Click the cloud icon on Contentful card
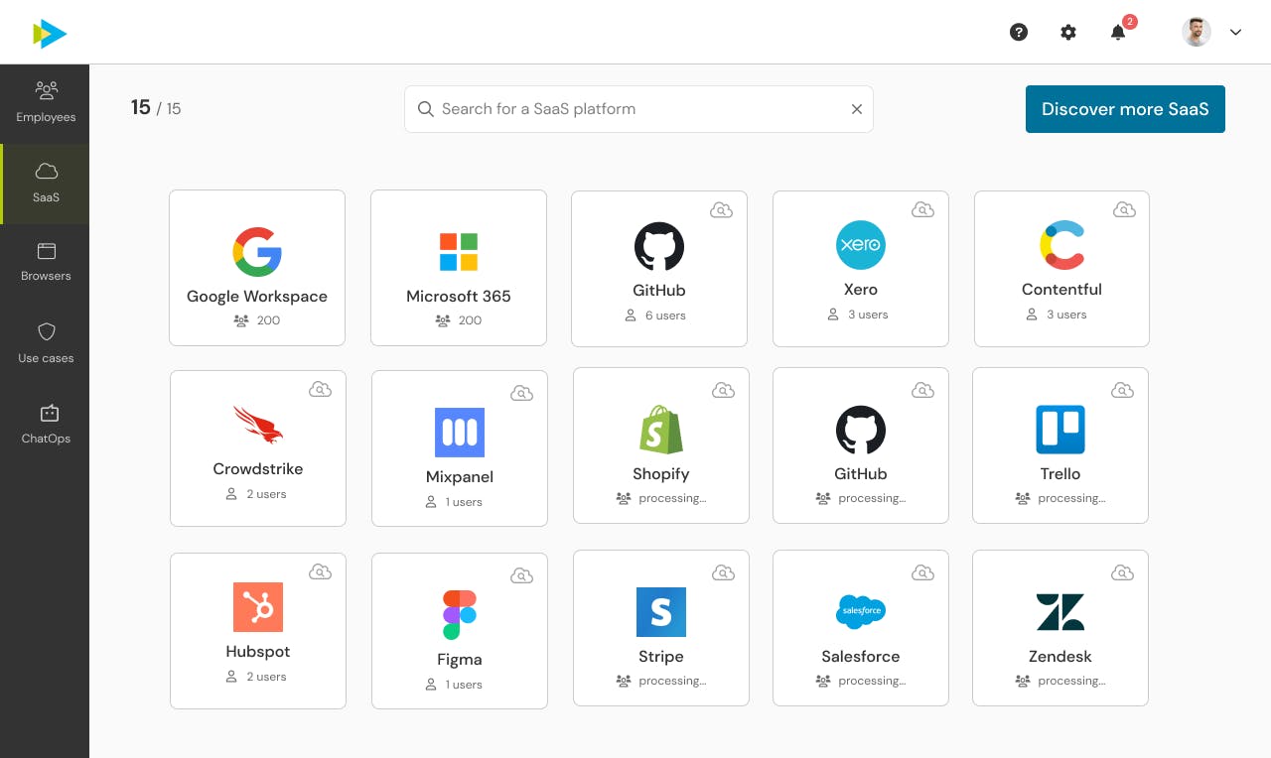Screen dimensions: 1271x758 click(1124, 210)
